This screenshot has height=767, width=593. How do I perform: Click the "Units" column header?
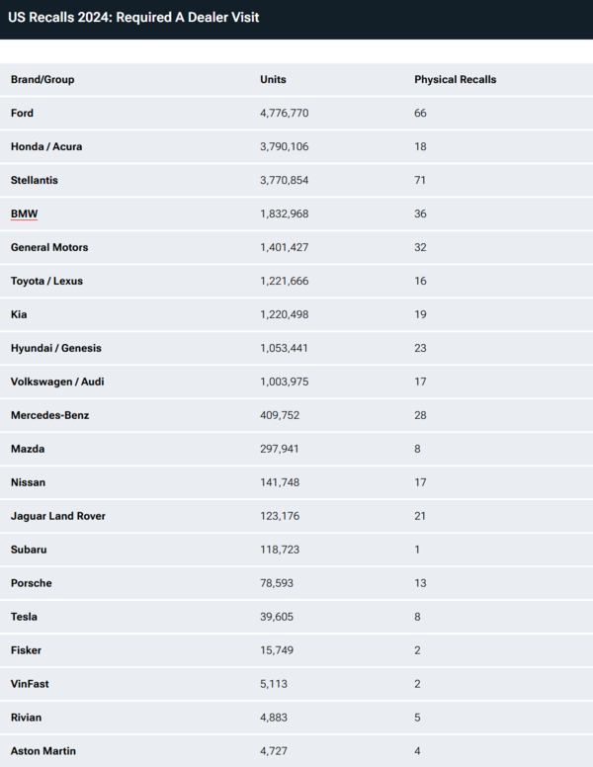273,79
